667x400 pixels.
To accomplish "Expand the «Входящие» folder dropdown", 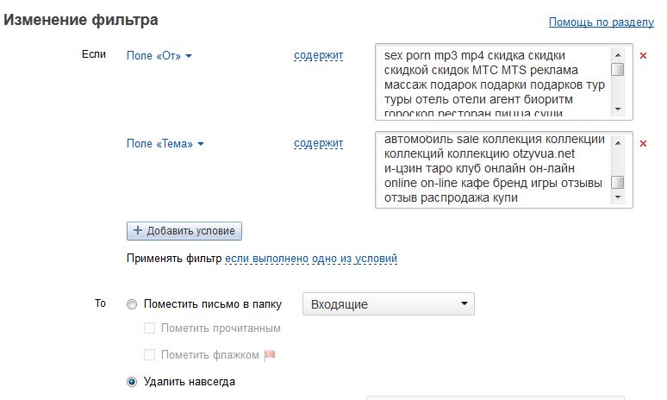I will 388,304.
